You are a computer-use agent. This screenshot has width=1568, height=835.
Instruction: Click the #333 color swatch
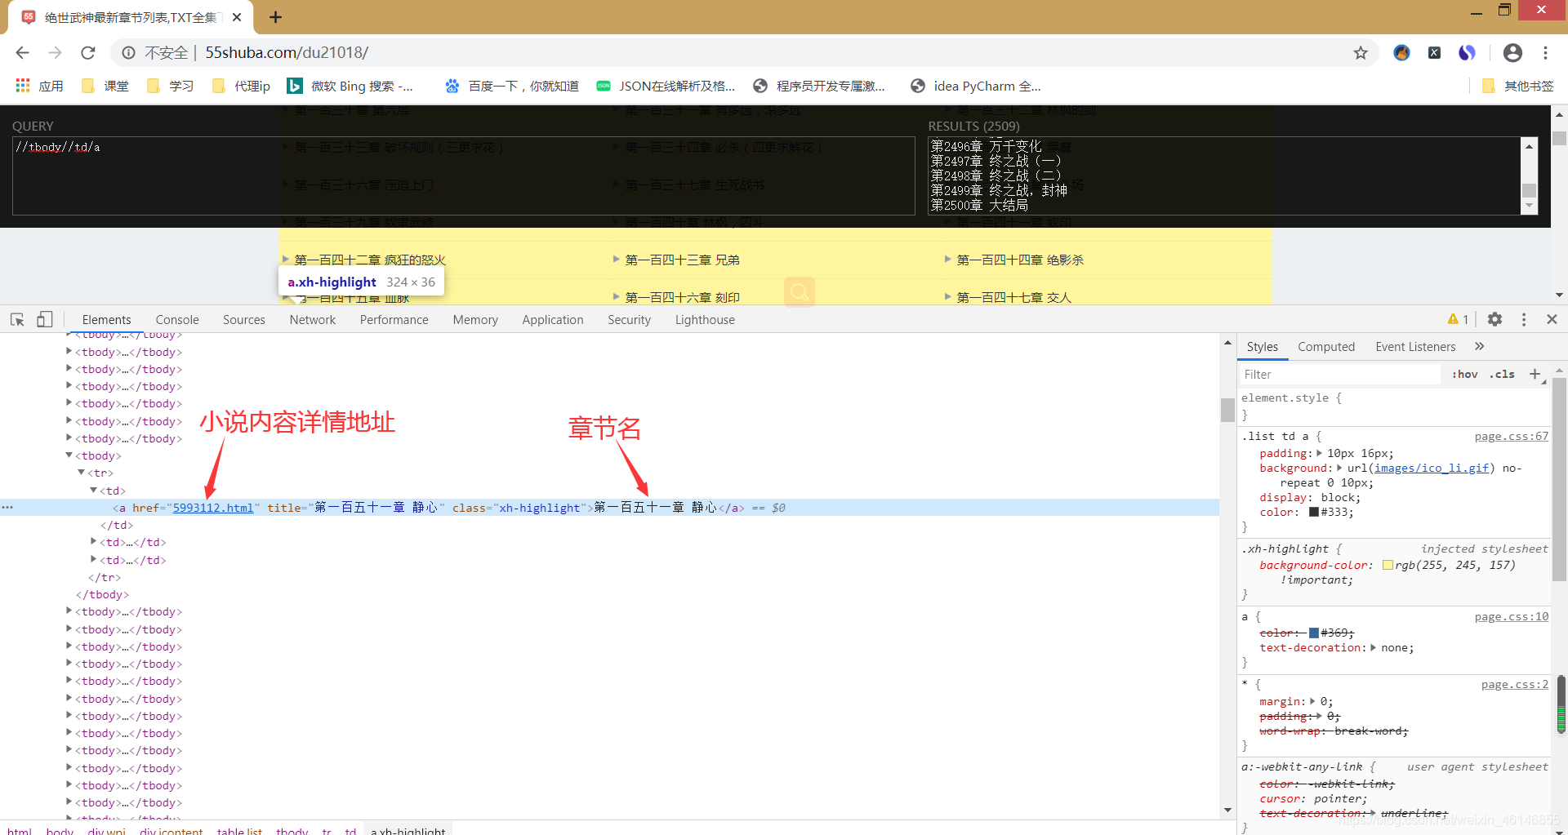click(x=1314, y=513)
